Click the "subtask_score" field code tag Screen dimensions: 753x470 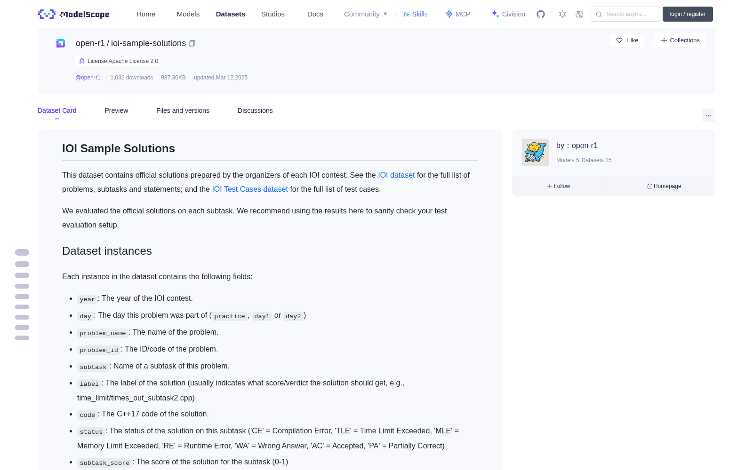point(104,462)
